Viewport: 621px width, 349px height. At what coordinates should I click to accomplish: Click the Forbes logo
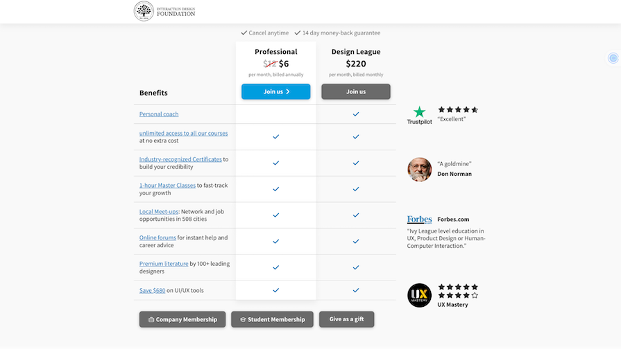[419, 220]
